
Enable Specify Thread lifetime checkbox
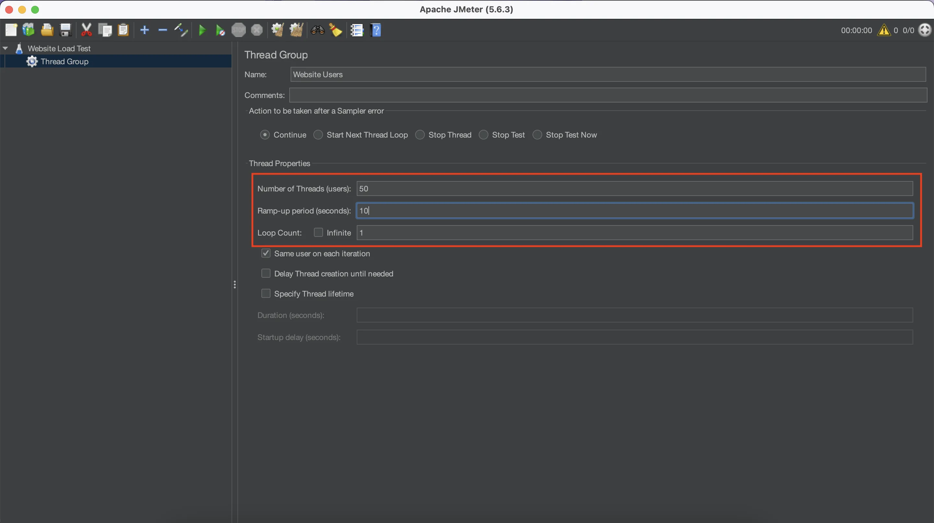266,293
